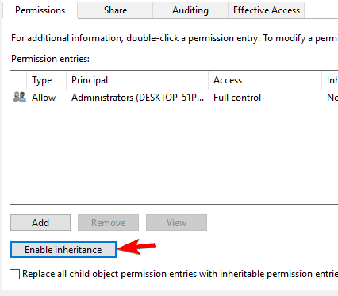Select the Permissions tab
Viewport: 338px width, 296px height.
click(40, 10)
